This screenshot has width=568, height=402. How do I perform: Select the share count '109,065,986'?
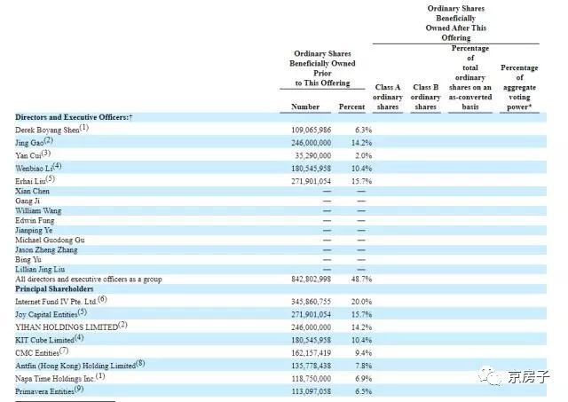pyautogui.click(x=312, y=130)
